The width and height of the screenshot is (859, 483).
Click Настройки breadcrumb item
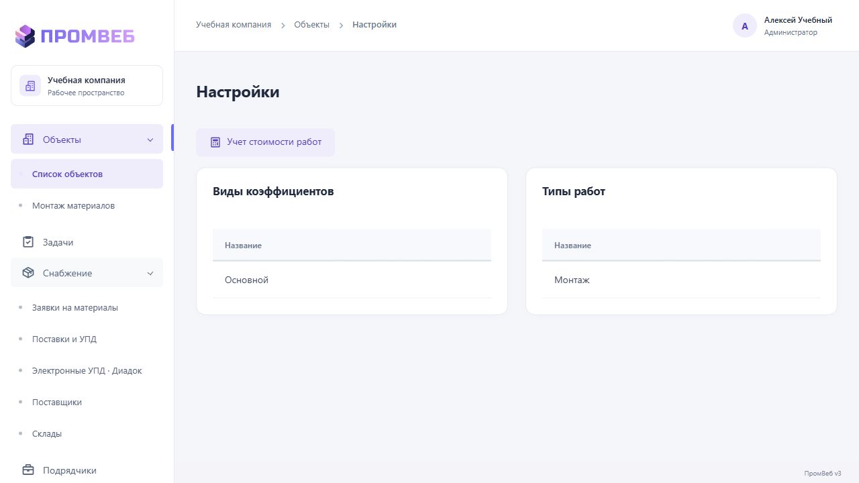coord(374,24)
